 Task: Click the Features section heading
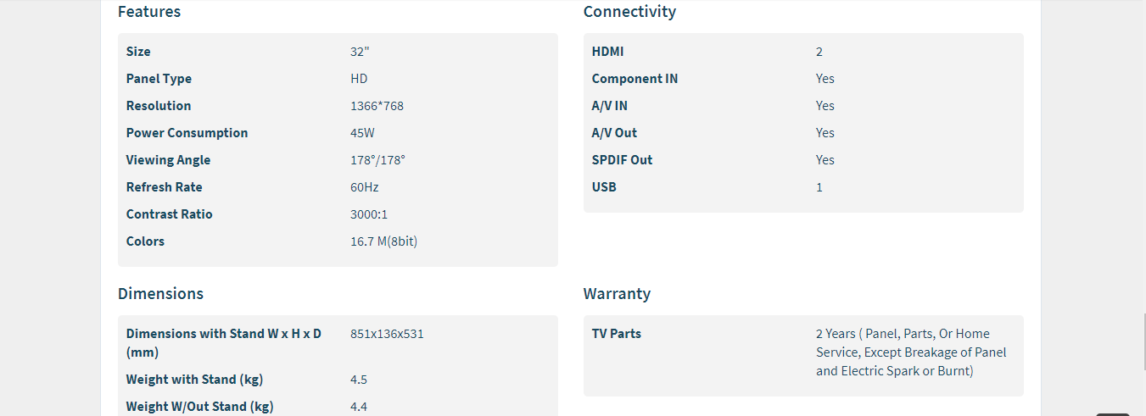tap(149, 12)
